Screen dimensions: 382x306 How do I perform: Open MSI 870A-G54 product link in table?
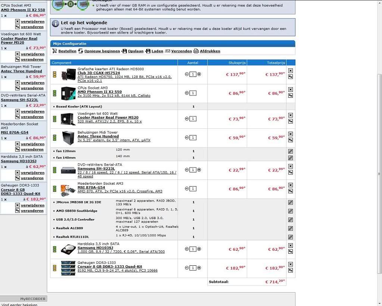91,187
